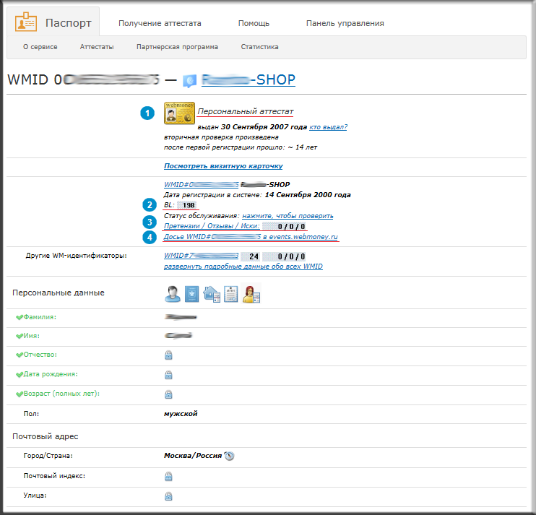Click the person silhouette icon in Персональные данные
Viewport: 536px width, 515px height.
pos(173,294)
